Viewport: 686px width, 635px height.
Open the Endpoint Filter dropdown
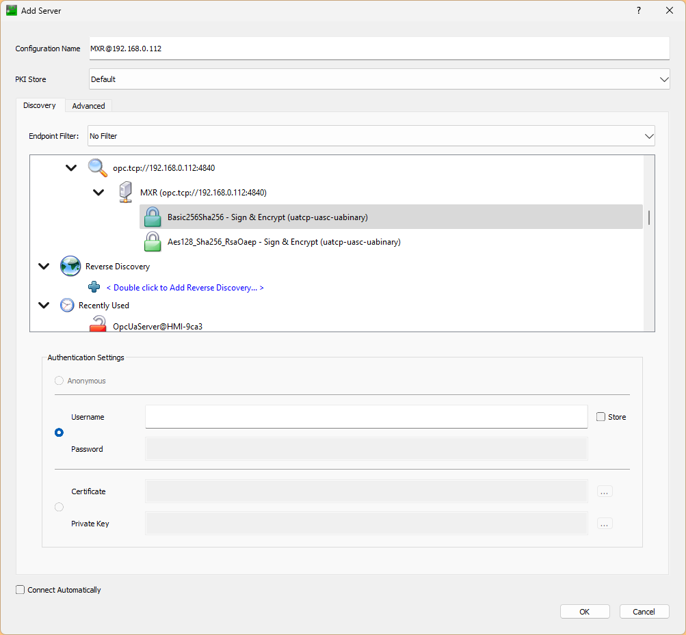371,136
